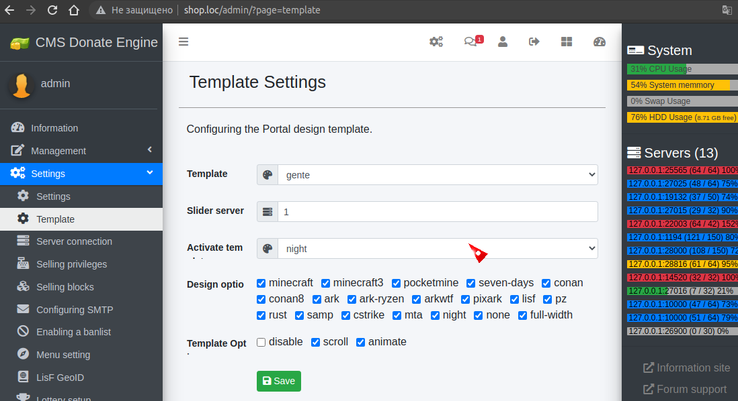Click the hamburger menu toggle icon
The image size is (738, 401).
(x=183, y=42)
